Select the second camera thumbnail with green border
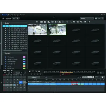 [57, 30]
